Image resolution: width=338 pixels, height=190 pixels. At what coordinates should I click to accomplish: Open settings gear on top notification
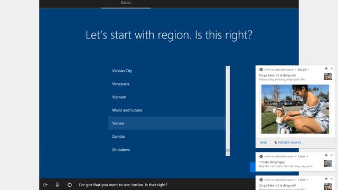point(326,69)
